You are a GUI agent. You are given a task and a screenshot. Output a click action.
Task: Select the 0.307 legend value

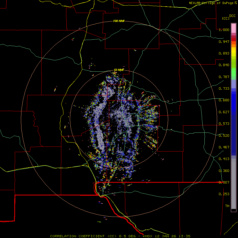pos(224,182)
